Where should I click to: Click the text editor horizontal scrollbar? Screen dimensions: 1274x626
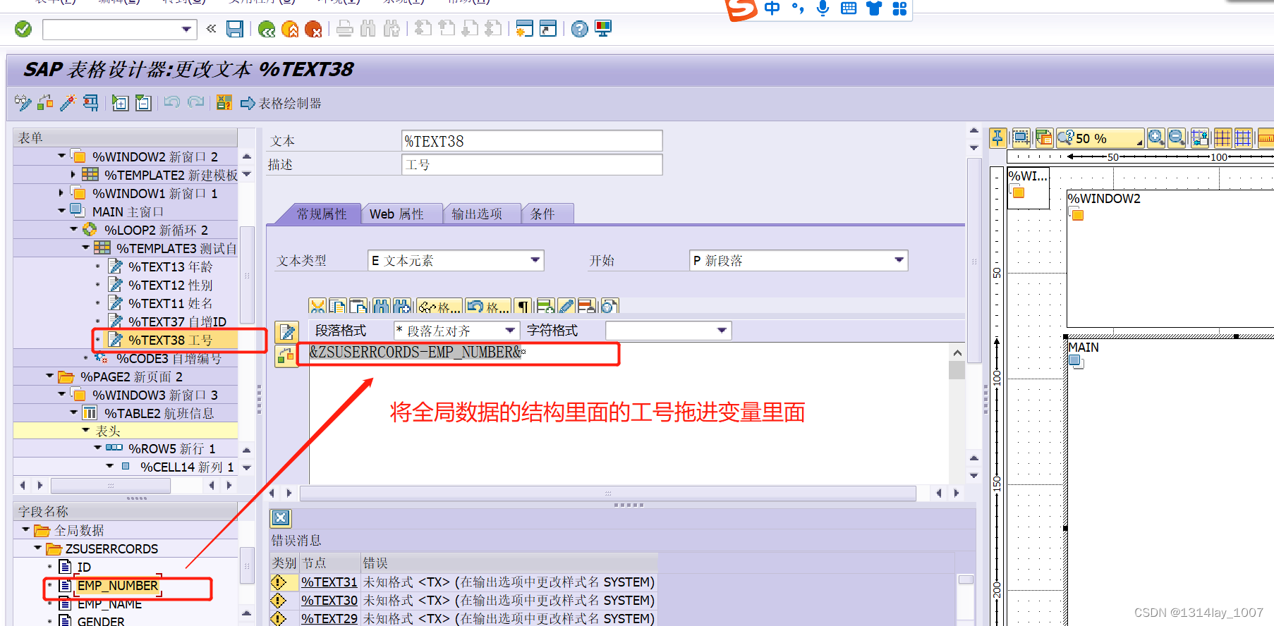point(607,493)
